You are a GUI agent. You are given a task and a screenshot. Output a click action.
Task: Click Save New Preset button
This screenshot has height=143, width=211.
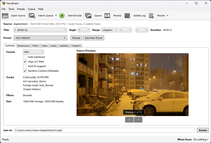point(93,38)
